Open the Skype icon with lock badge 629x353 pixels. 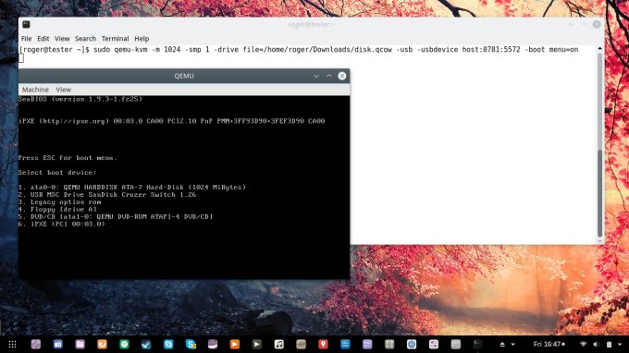point(191,344)
